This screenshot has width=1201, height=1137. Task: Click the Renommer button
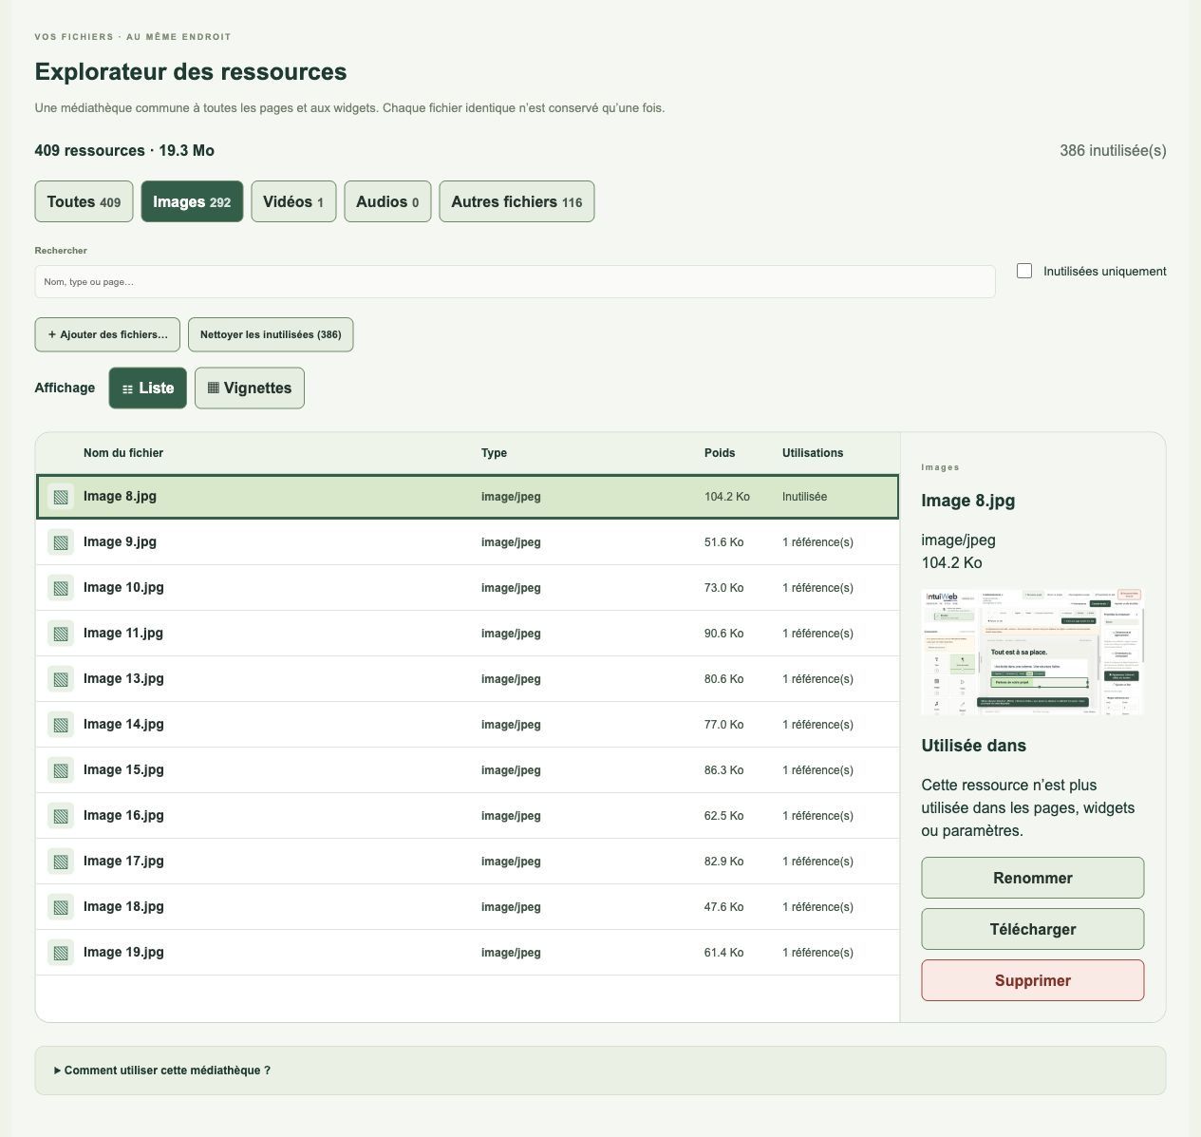point(1033,878)
